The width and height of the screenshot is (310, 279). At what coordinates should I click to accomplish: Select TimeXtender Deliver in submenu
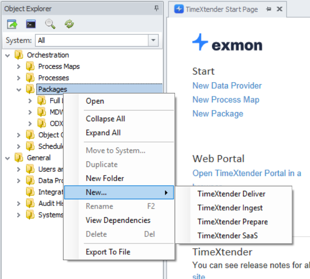[233, 194]
